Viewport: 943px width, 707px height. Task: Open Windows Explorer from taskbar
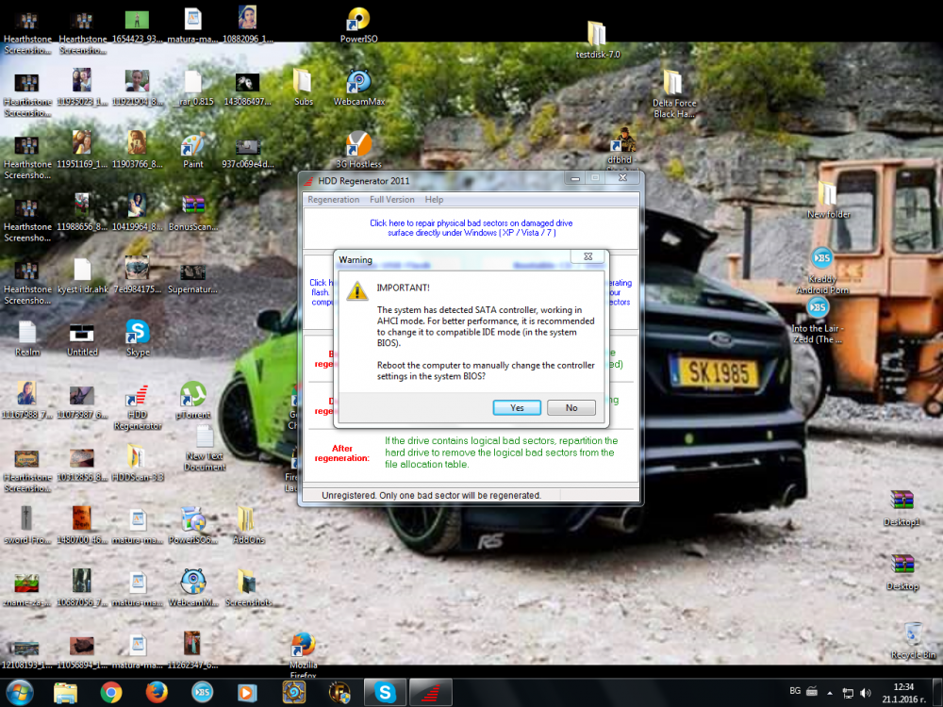coord(66,693)
